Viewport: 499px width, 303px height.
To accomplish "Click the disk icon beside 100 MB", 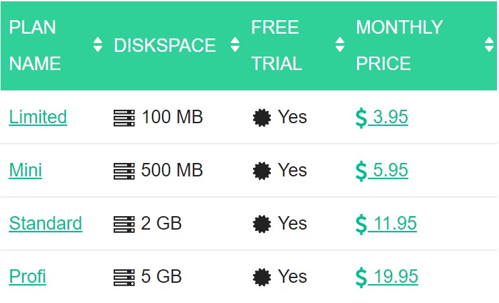I will [124, 117].
